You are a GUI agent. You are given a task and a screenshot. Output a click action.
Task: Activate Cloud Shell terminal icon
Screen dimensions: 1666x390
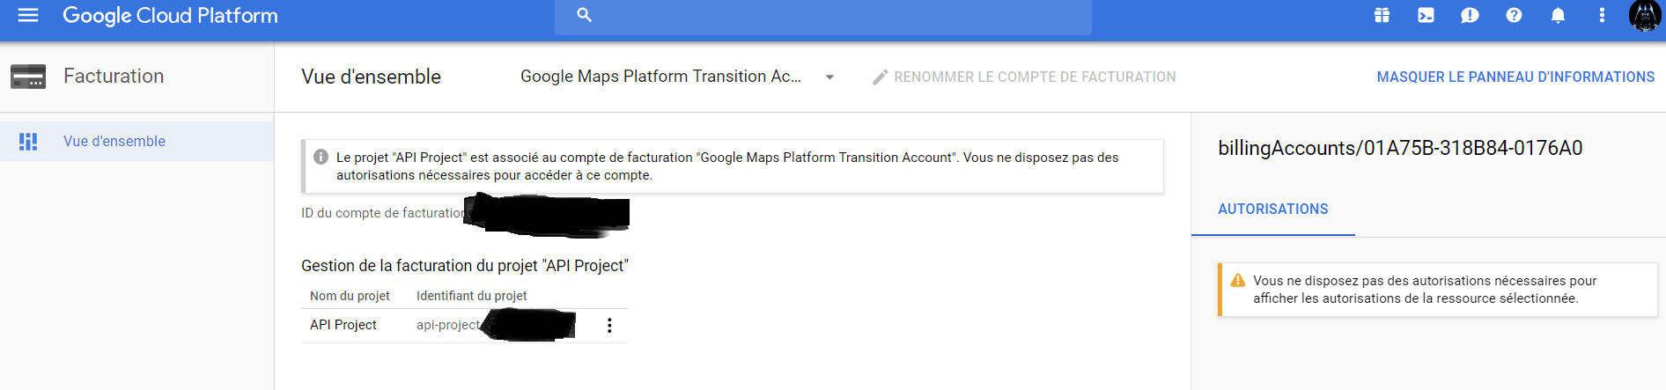(x=1426, y=15)
